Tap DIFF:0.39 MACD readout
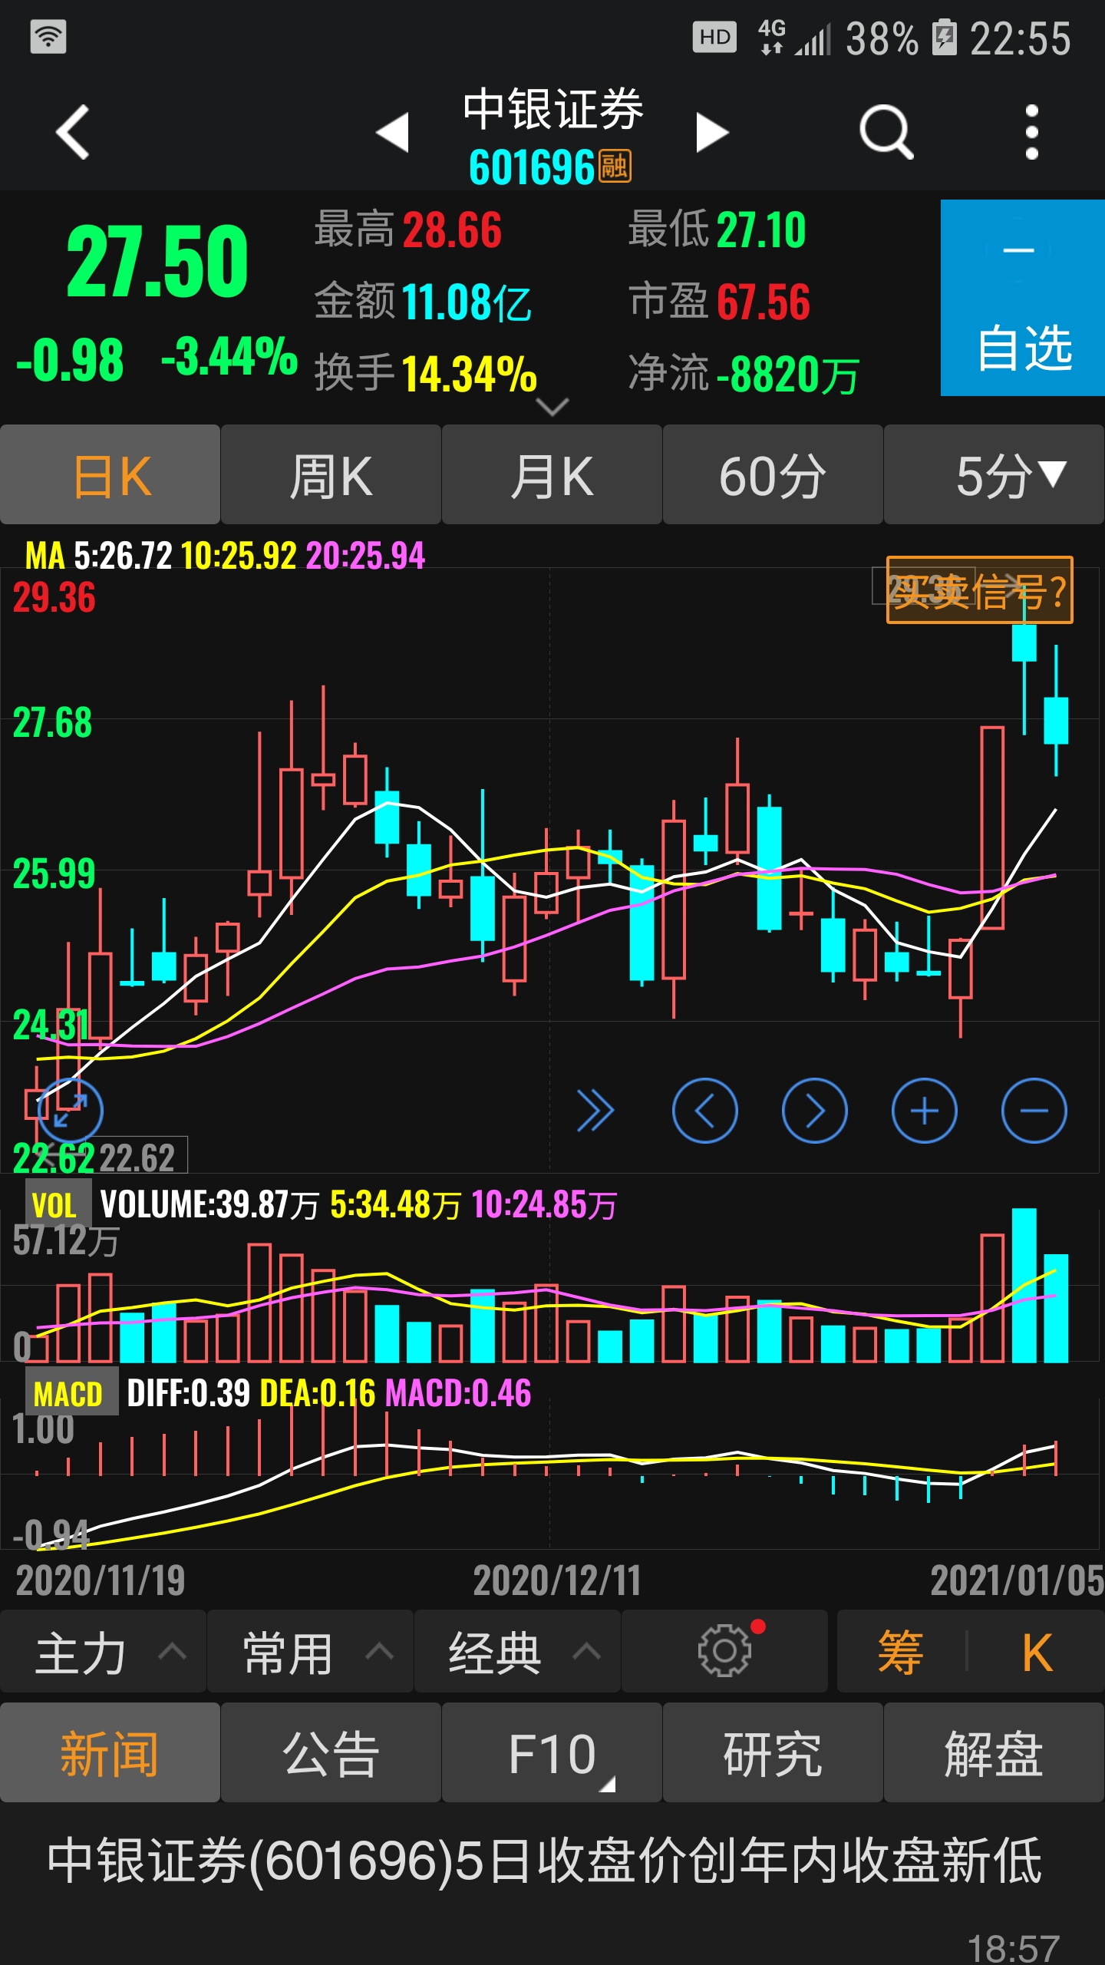This screenshot has width=1105, height=1965. pyautogui.click(x=189, y=1392)
